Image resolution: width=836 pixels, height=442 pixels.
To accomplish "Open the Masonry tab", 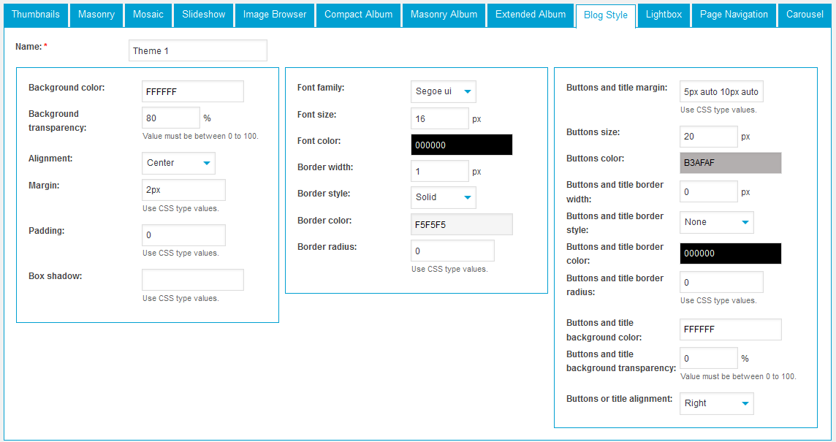I will (x=96, y=15).
